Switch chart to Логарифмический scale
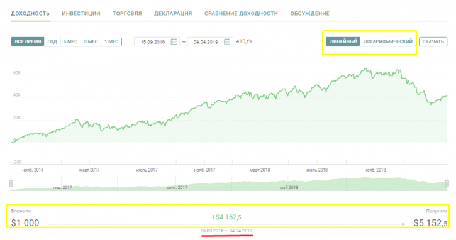The height and width of the screenshot is (240, 456). (387, 41)
